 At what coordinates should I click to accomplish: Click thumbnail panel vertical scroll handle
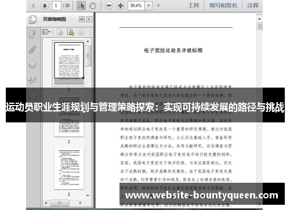click(x=88, y=56)
